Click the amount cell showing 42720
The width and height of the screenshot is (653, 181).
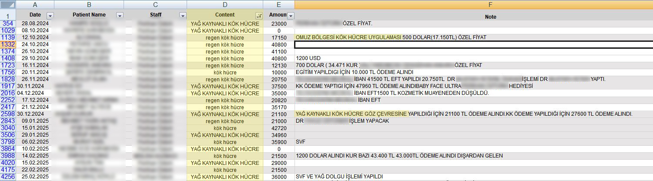[x=279, y=128]
